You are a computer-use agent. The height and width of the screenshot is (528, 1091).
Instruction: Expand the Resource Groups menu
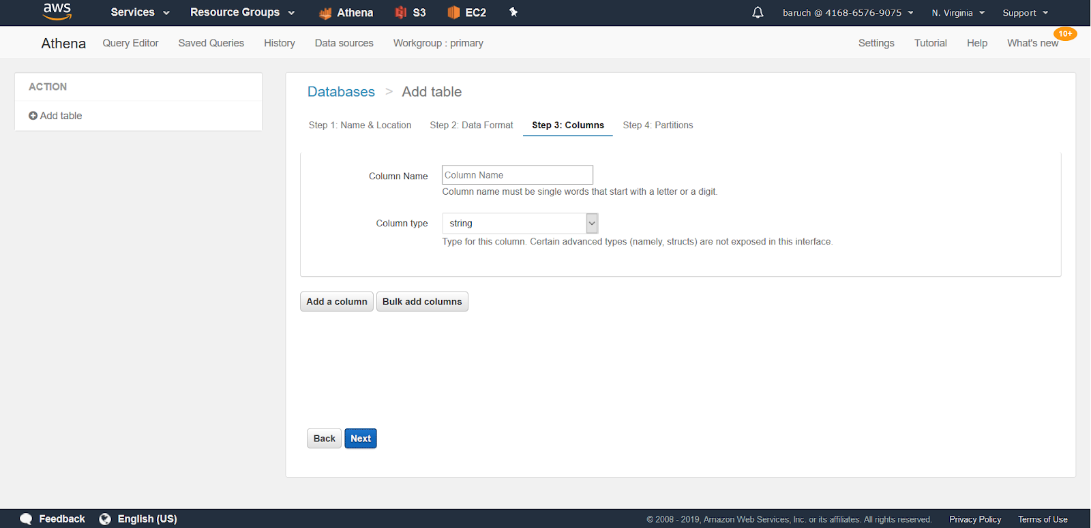coord(242,12)
